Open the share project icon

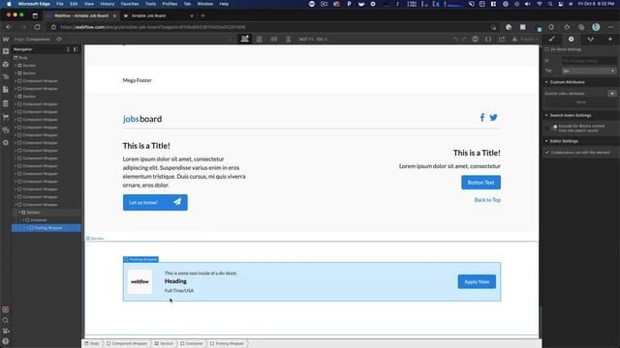[x=502, y=39]
